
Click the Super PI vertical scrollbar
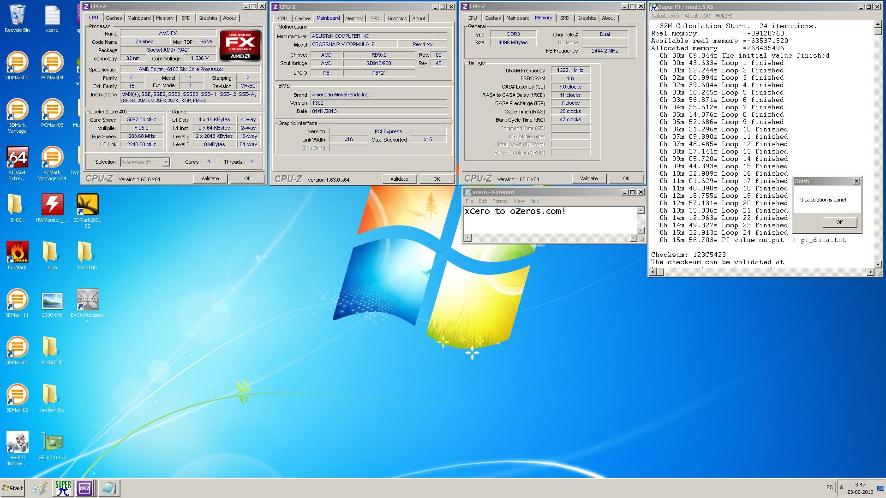click(878, 144)
